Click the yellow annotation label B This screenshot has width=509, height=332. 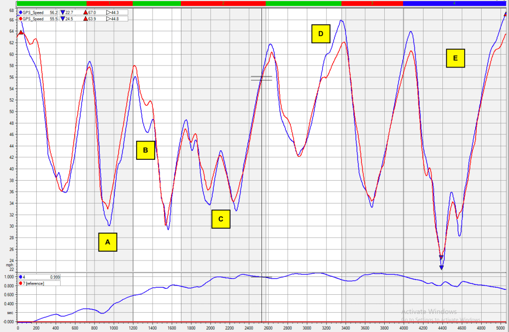coord(146,150)
